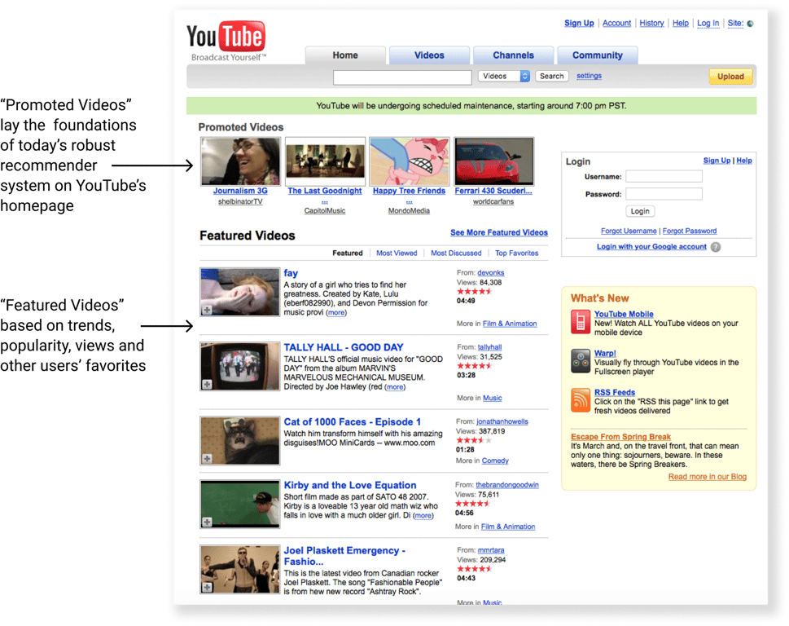Open the Sign Up link in top bar
789x626 pixels.
pyautogui.click(x=579, y=23)
